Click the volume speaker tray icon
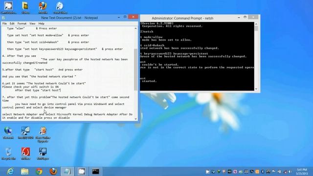The width and height of the screenshot is (313, 176). tap(291, 172)
